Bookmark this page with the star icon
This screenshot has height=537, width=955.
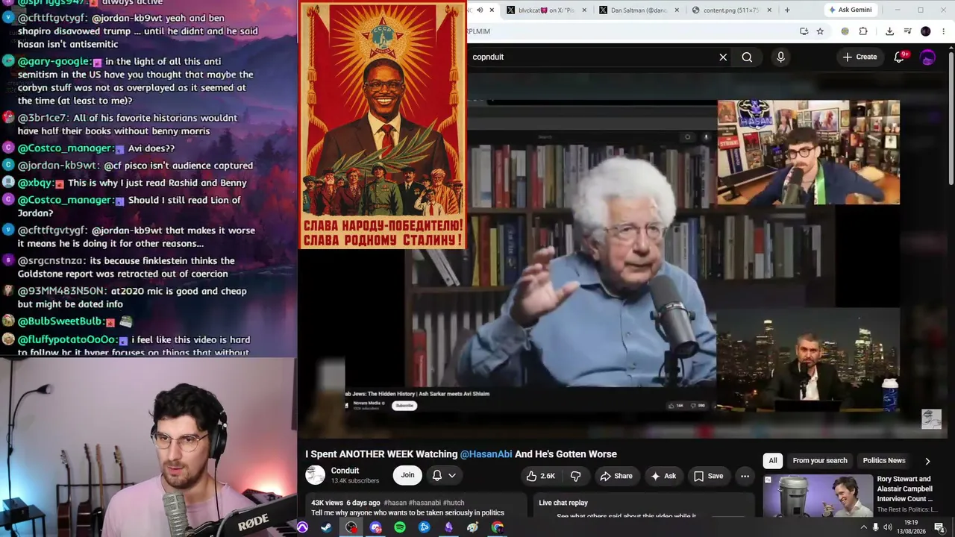coord(820,31)
